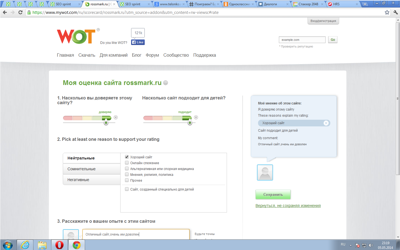Check 'Сайт, созданный специально для детей' checkbox
The height and width of the screenshot is (250, 400).
click(x=127, y=189)
